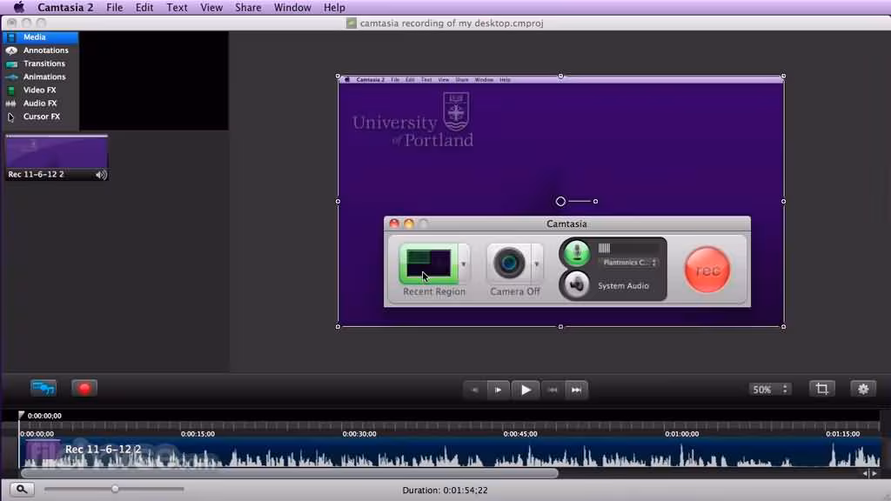Click the 0:00:30;00 mark on timeline ruler
Viewport: 891px width, 501px height.
click(x=359, y=434)
